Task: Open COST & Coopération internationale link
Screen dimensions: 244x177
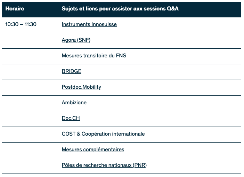Action: (103, 134)
